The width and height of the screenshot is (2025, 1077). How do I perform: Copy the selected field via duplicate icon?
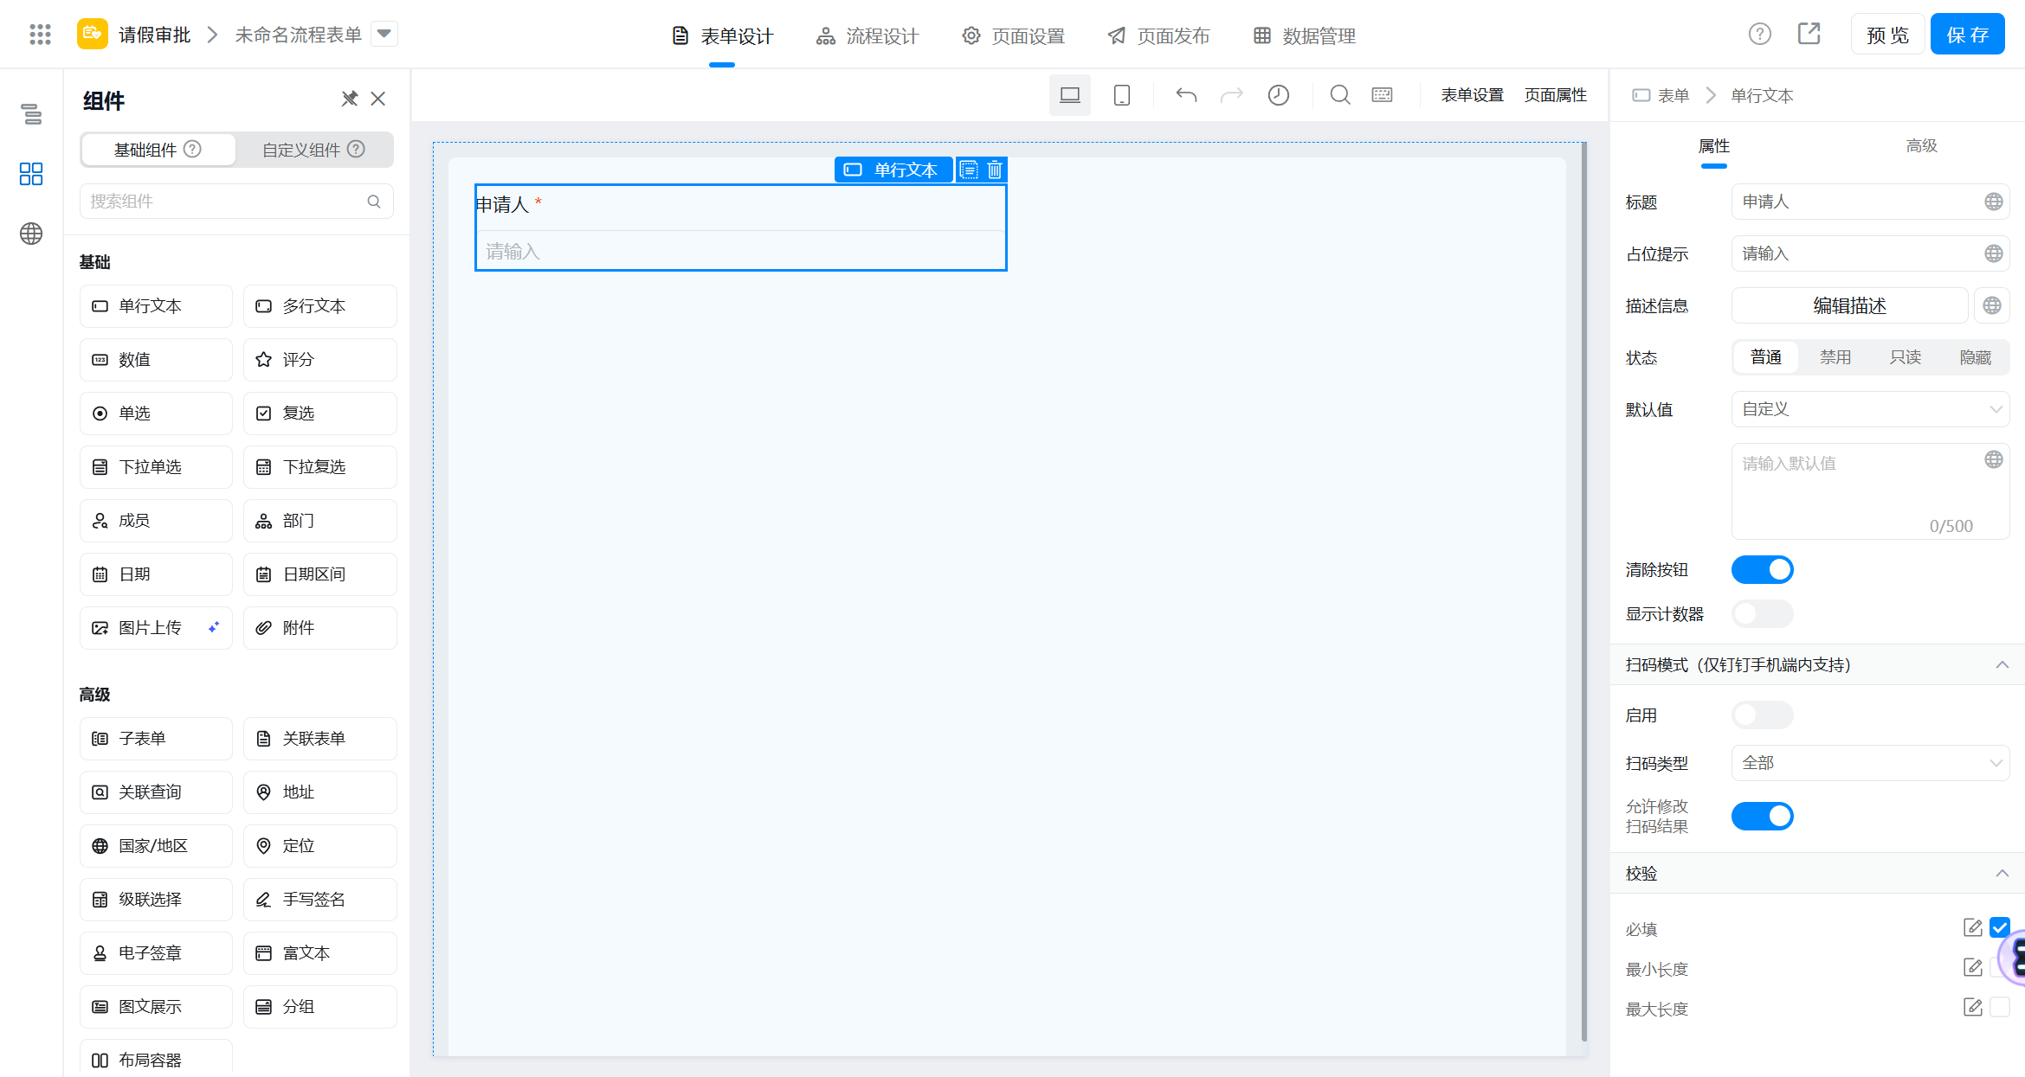pyautogui.click(x=969, y=170)
